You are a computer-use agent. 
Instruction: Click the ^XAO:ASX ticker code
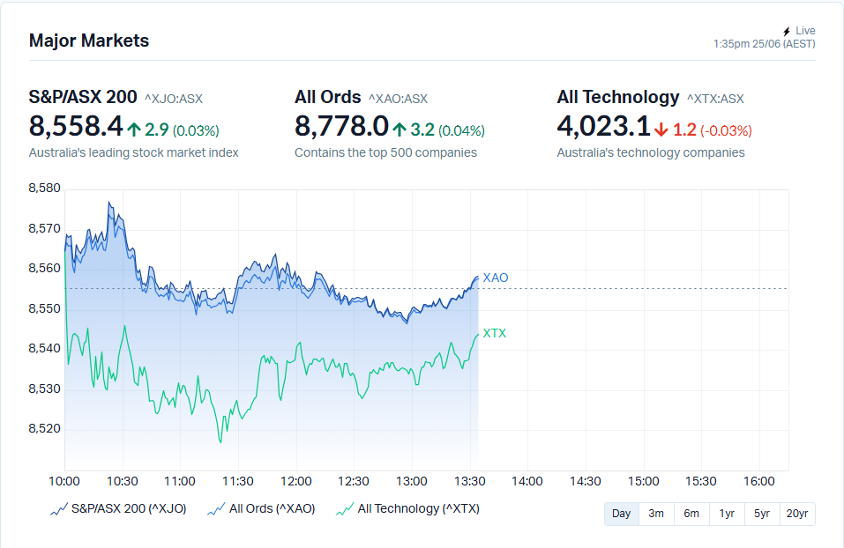399,99
